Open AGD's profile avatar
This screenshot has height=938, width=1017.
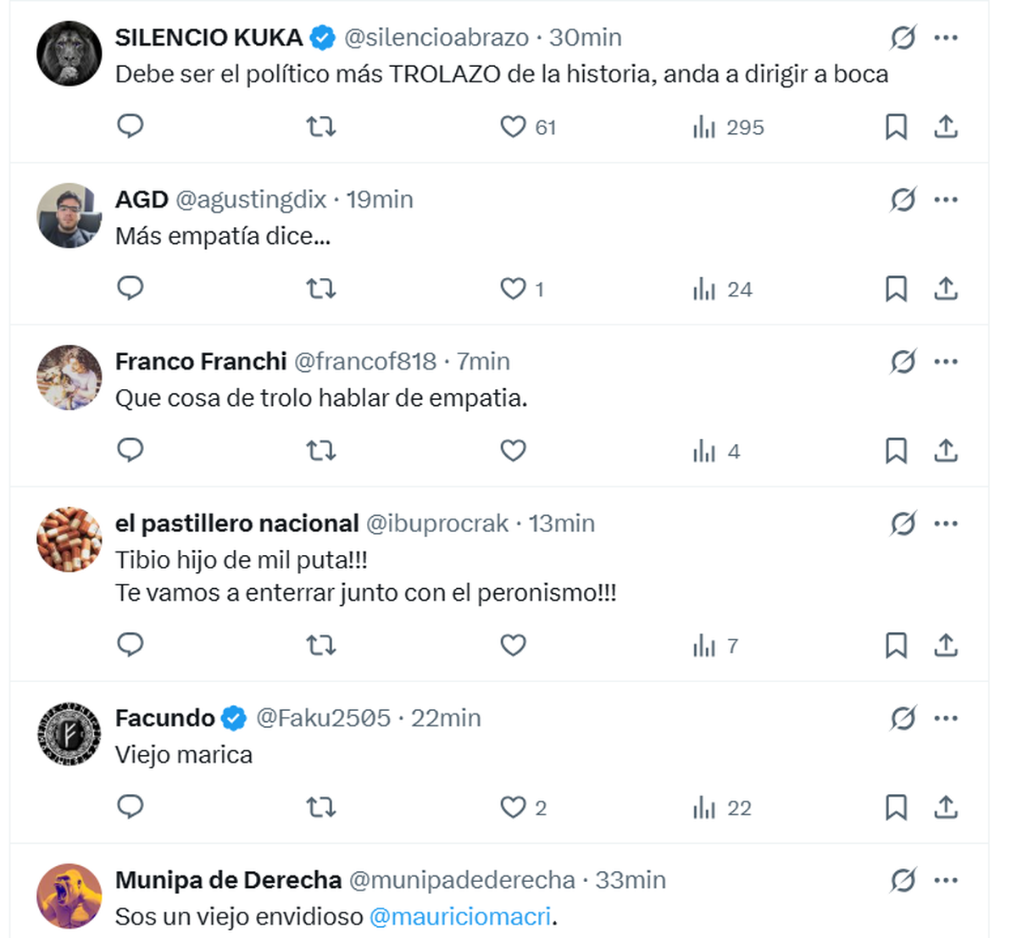(x=69, y=215)
